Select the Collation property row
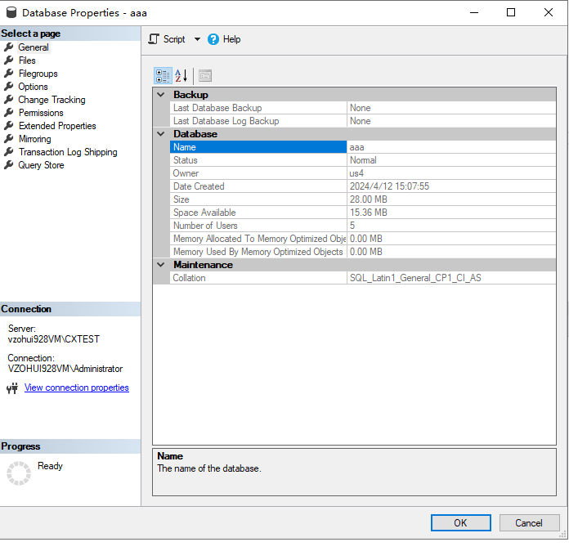 tap(363, 278)
